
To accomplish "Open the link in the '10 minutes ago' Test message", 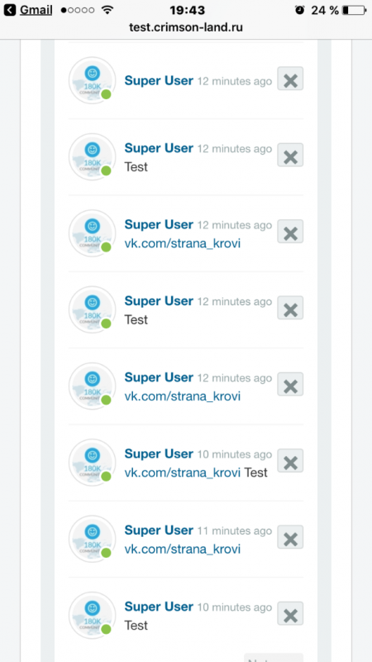I will (x=182, y=473).
